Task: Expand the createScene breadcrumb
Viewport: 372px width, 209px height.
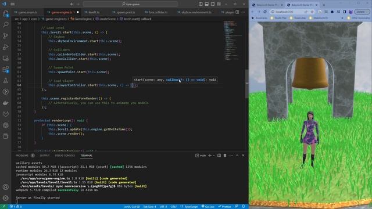Action: [106, 19]
